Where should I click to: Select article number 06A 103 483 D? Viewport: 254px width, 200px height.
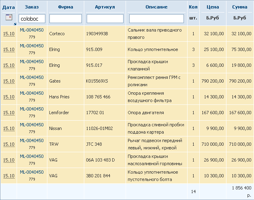point(100,160)
